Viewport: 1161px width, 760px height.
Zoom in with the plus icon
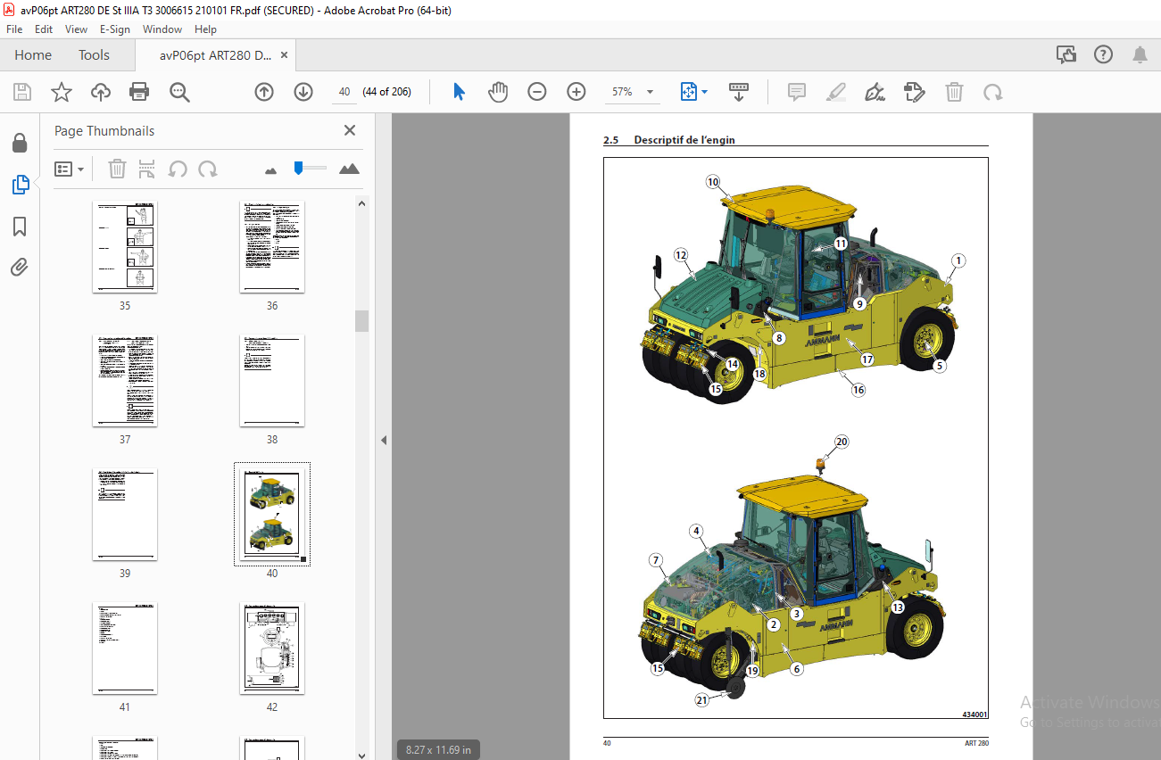pos(576,92)
